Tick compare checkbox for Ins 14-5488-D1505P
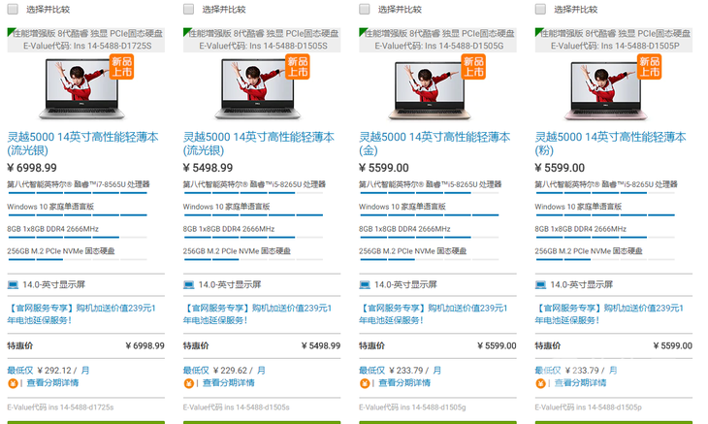This screenshot has height=424, width=708. pyautogui.click(x=540, y=9)
